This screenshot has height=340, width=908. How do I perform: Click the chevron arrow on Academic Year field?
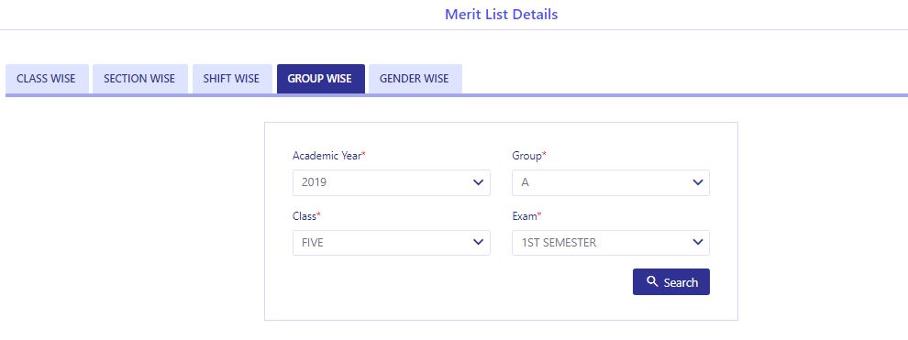pos(479,182)
